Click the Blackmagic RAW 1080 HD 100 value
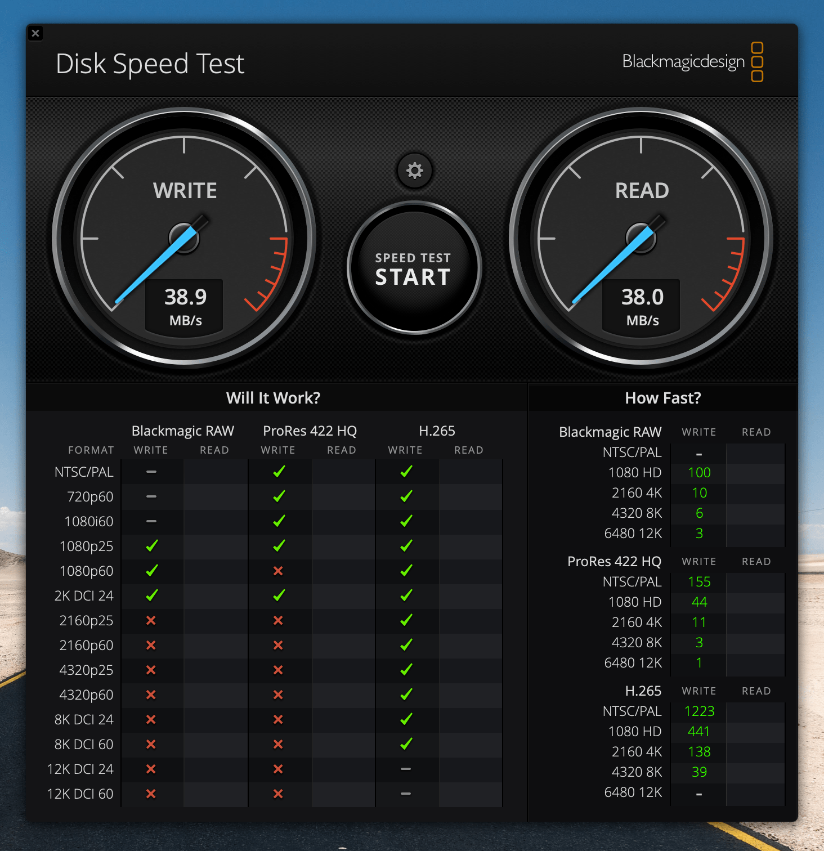Image resolution: width=824 pixels, height=851 pixels. [699, 473]
